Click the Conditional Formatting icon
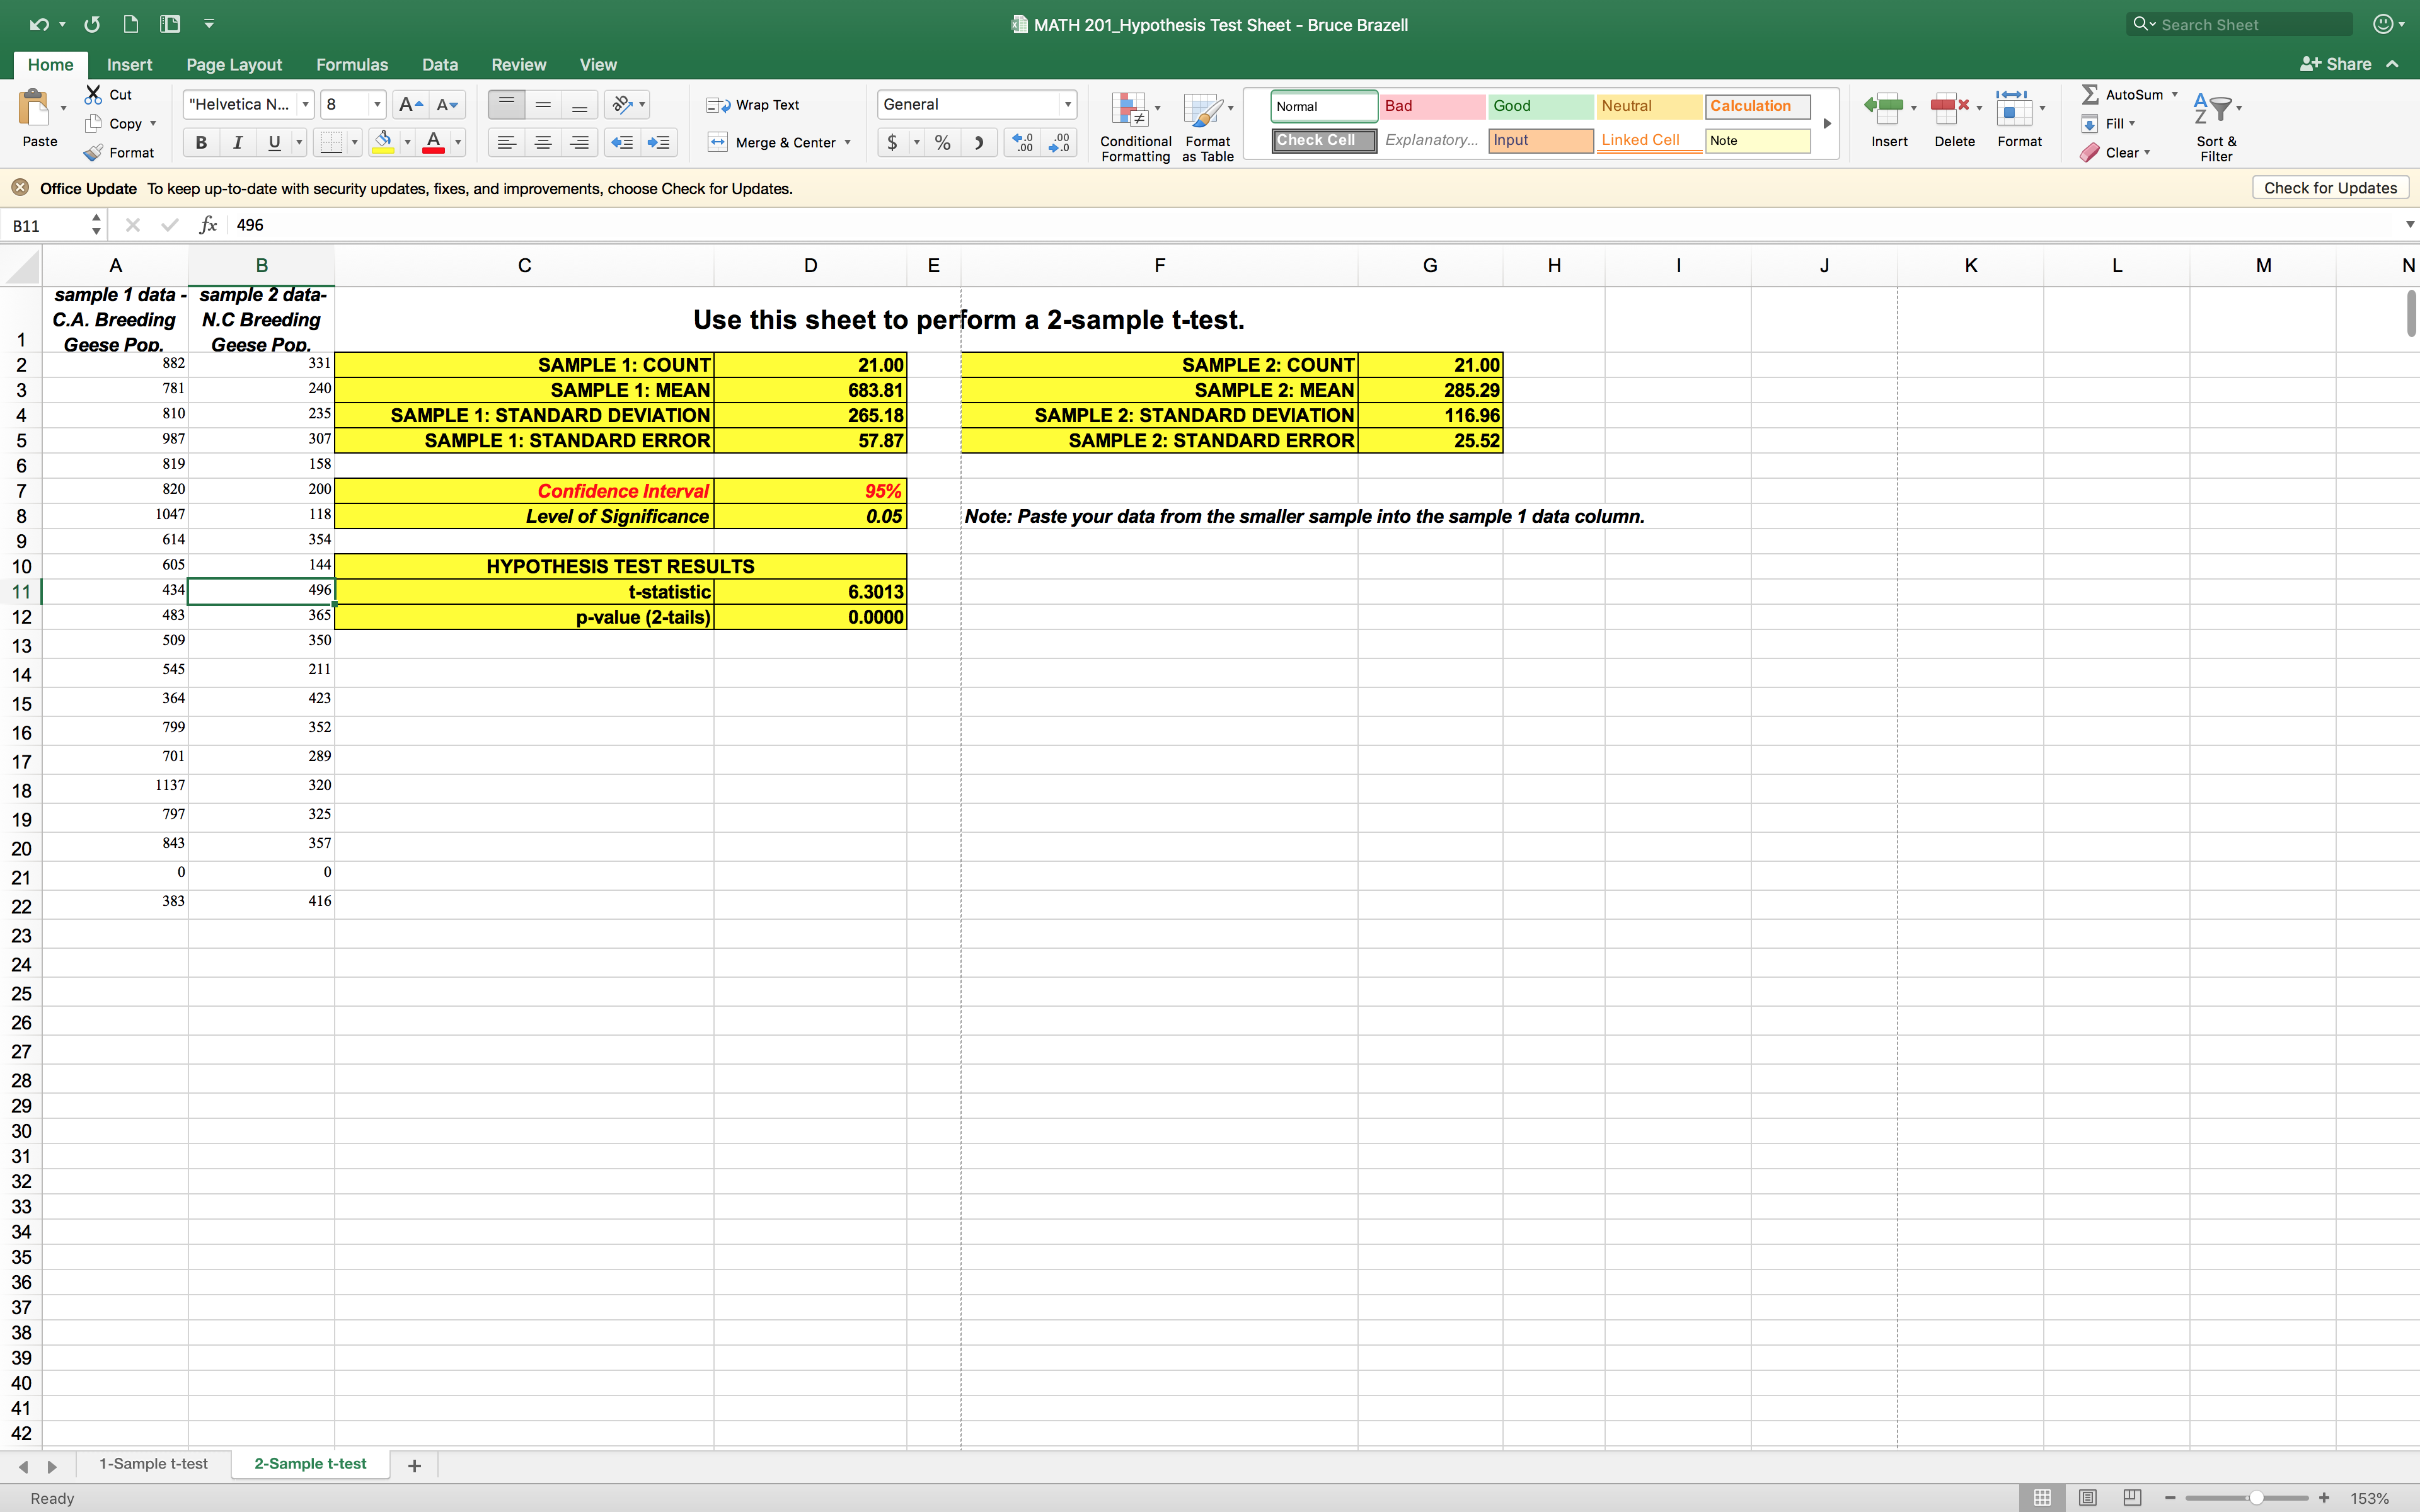This screenshot has height=1512, width=2420. click(1130, 110)
